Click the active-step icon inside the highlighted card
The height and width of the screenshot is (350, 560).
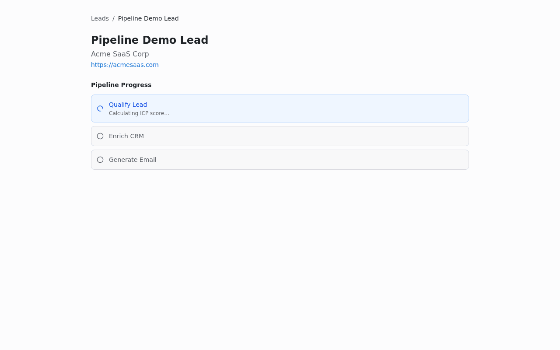pyautogui.click(x=100, y=108)
